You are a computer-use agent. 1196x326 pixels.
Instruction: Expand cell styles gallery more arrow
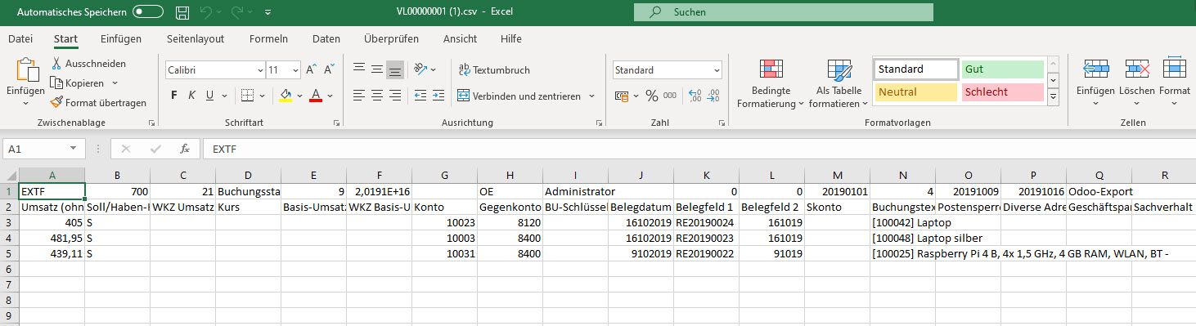(x=1053, y=97)
